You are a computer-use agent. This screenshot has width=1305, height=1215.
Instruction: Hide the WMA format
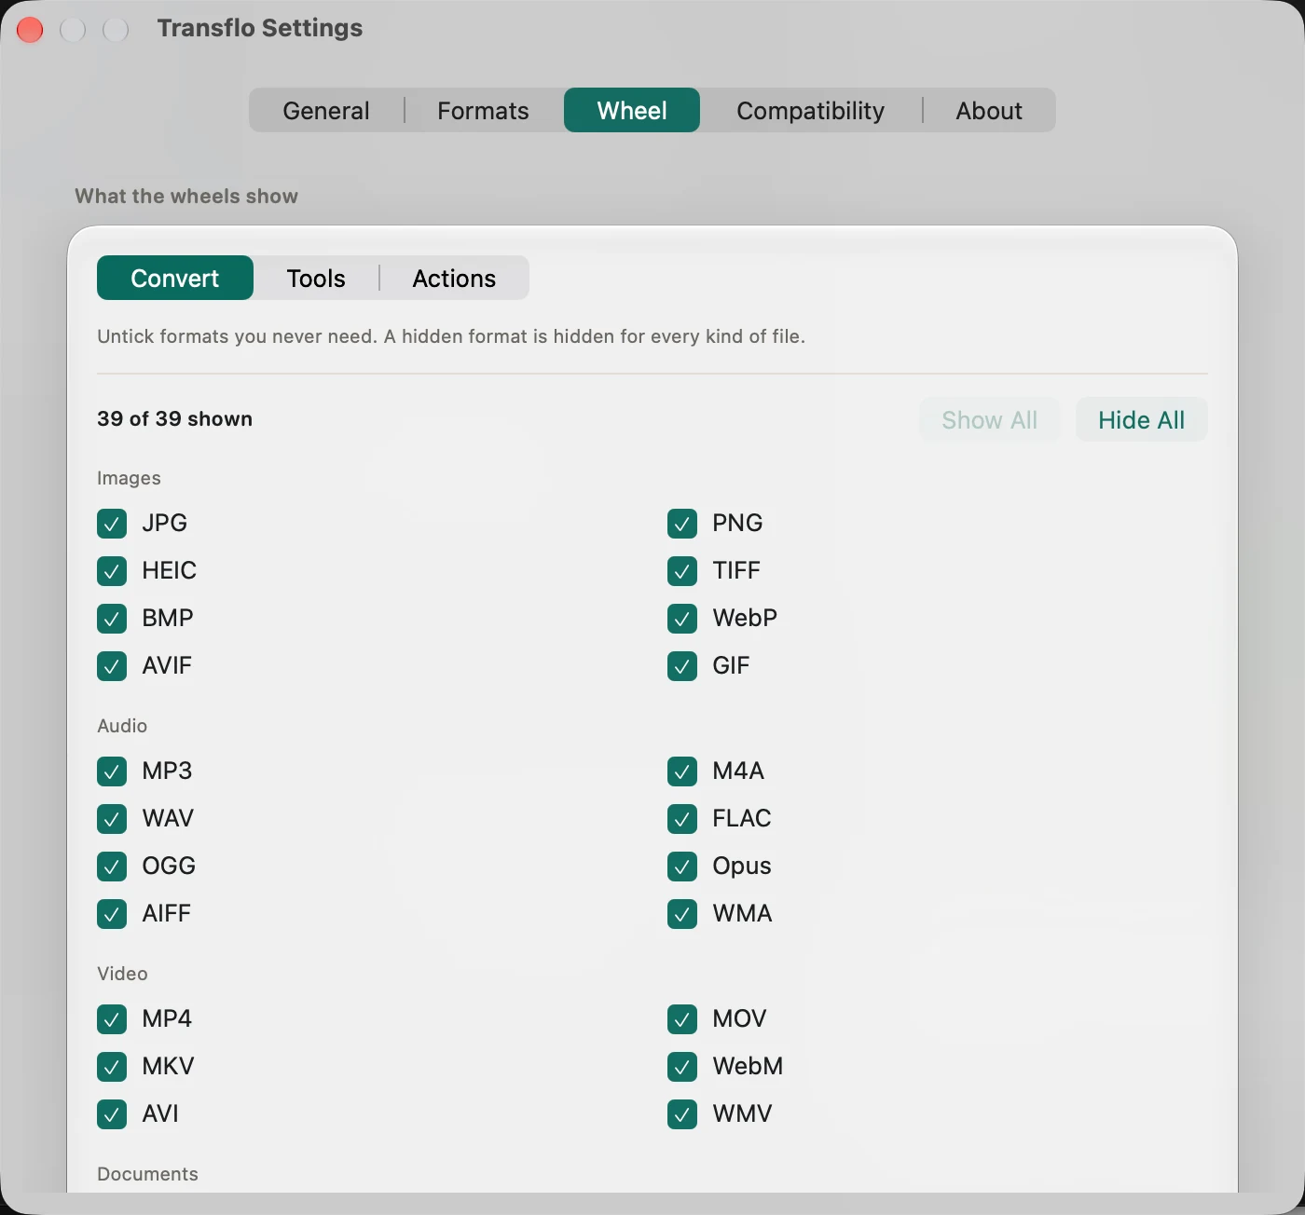pyautogui.click(x=682, y=914)
